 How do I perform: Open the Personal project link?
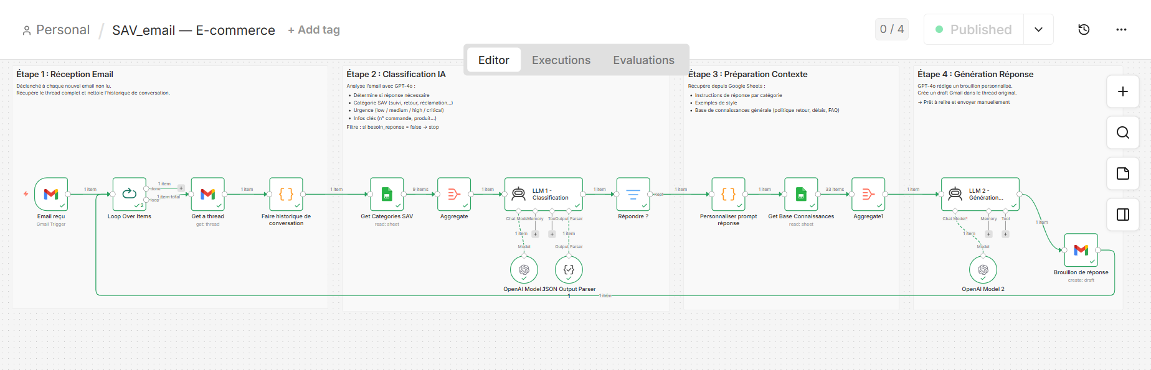pos(62,30)
